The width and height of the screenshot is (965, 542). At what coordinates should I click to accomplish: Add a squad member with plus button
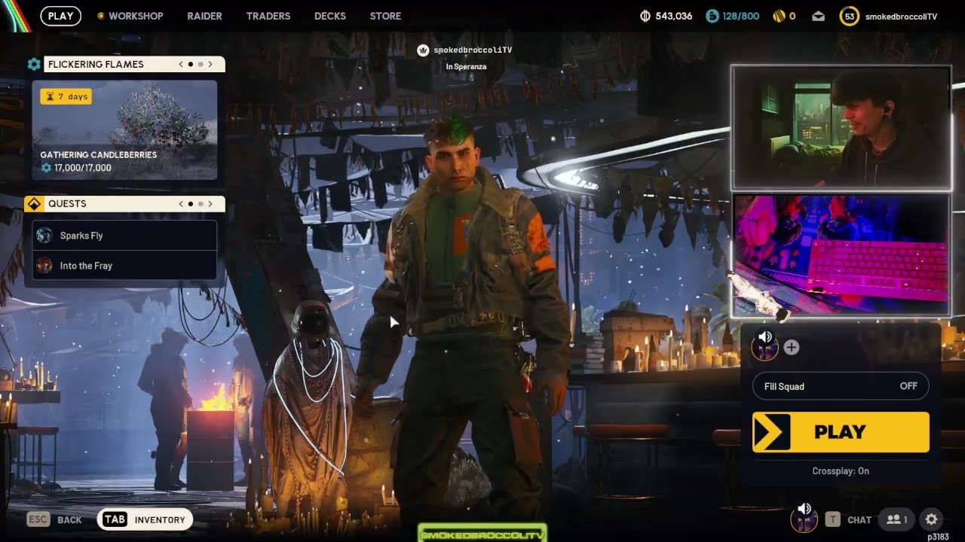791,347
